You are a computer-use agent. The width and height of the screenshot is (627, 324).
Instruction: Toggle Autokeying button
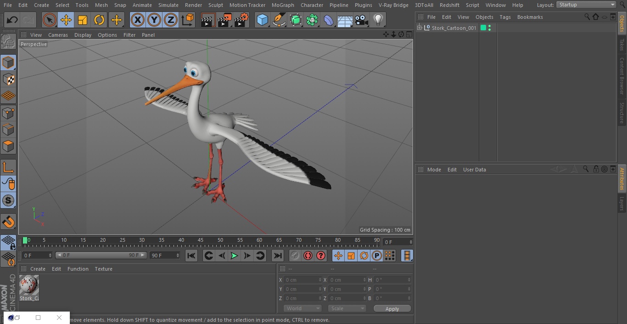click(308, 256)
